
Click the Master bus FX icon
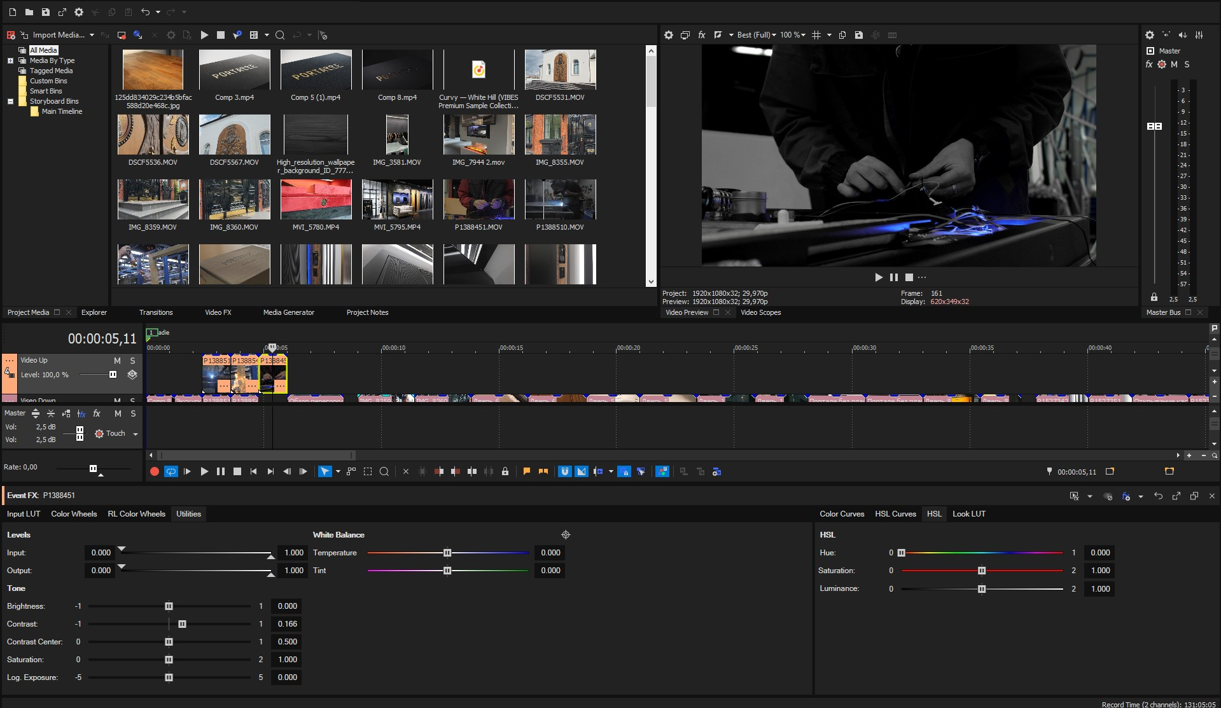pyautogui.click(x=1149, y=64)
